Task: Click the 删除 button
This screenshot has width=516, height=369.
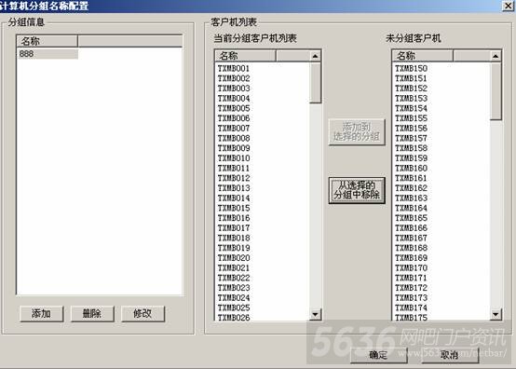Action: point(92,313)
